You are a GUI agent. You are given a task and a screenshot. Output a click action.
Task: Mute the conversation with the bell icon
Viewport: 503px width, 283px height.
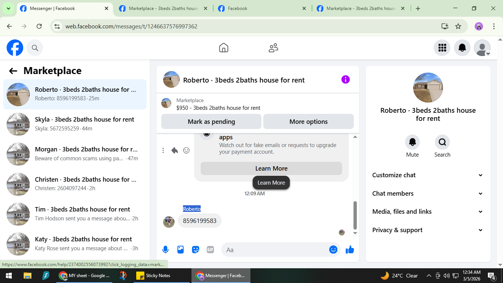tap(412, 142)
